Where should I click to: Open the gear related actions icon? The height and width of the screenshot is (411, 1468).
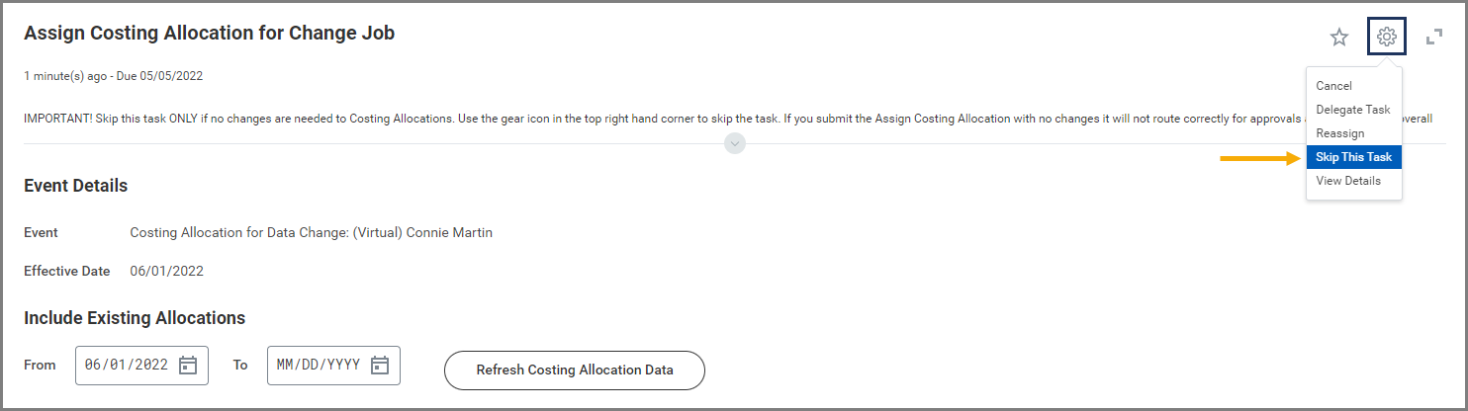pos(1386,38)
